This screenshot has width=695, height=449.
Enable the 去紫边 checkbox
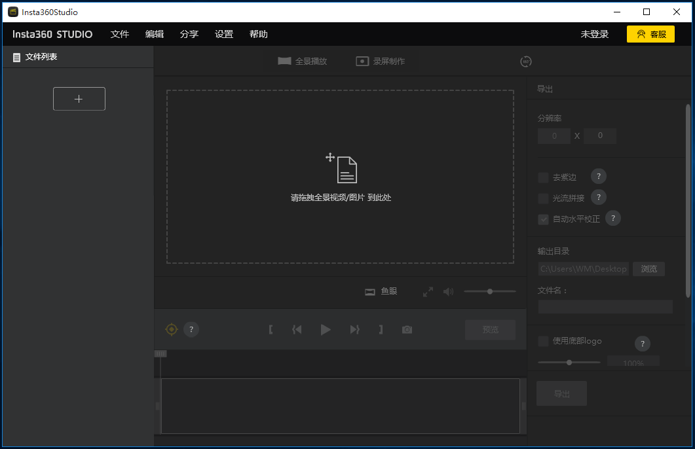543,177
